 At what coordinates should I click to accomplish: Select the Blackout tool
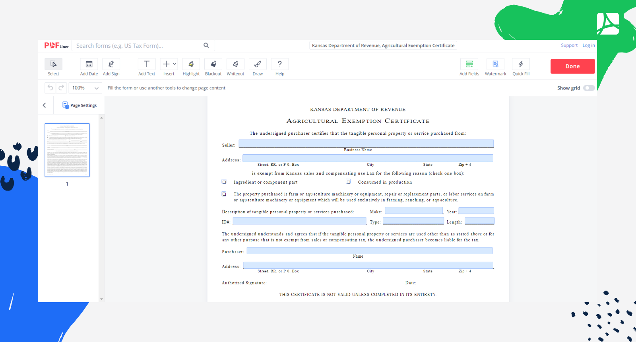pos(213,64)
